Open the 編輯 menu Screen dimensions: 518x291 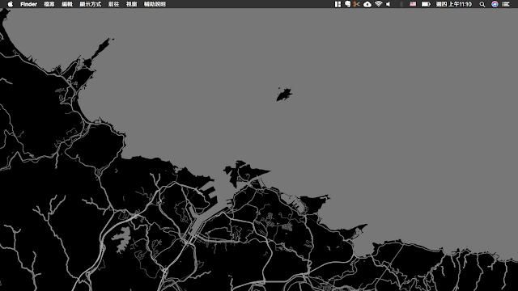coord(67,4)
